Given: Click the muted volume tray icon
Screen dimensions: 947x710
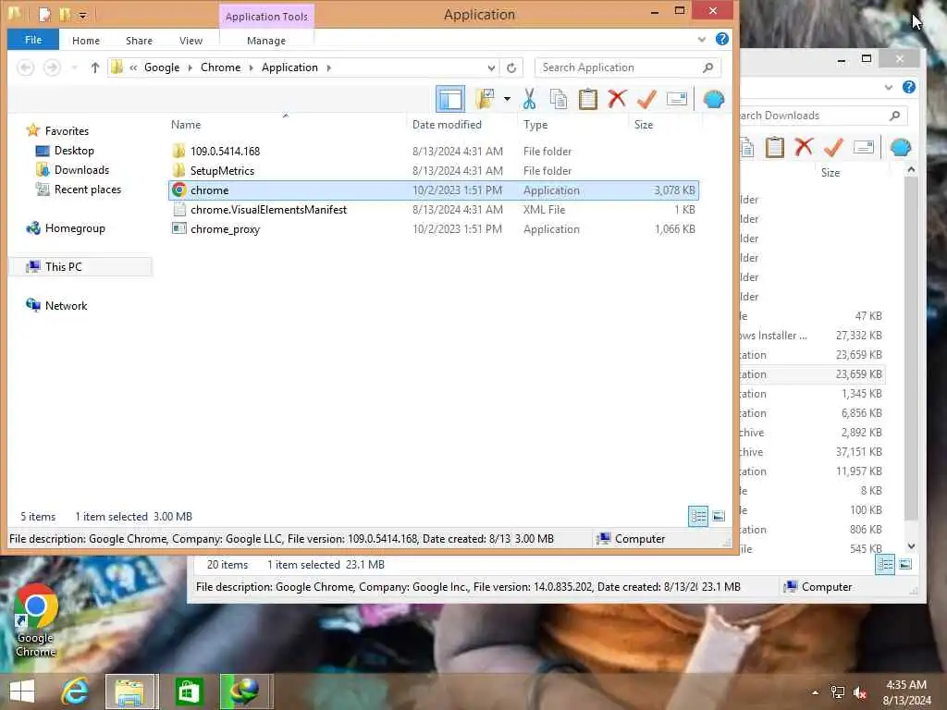Looking at the screenshot, I should [861, 692].
